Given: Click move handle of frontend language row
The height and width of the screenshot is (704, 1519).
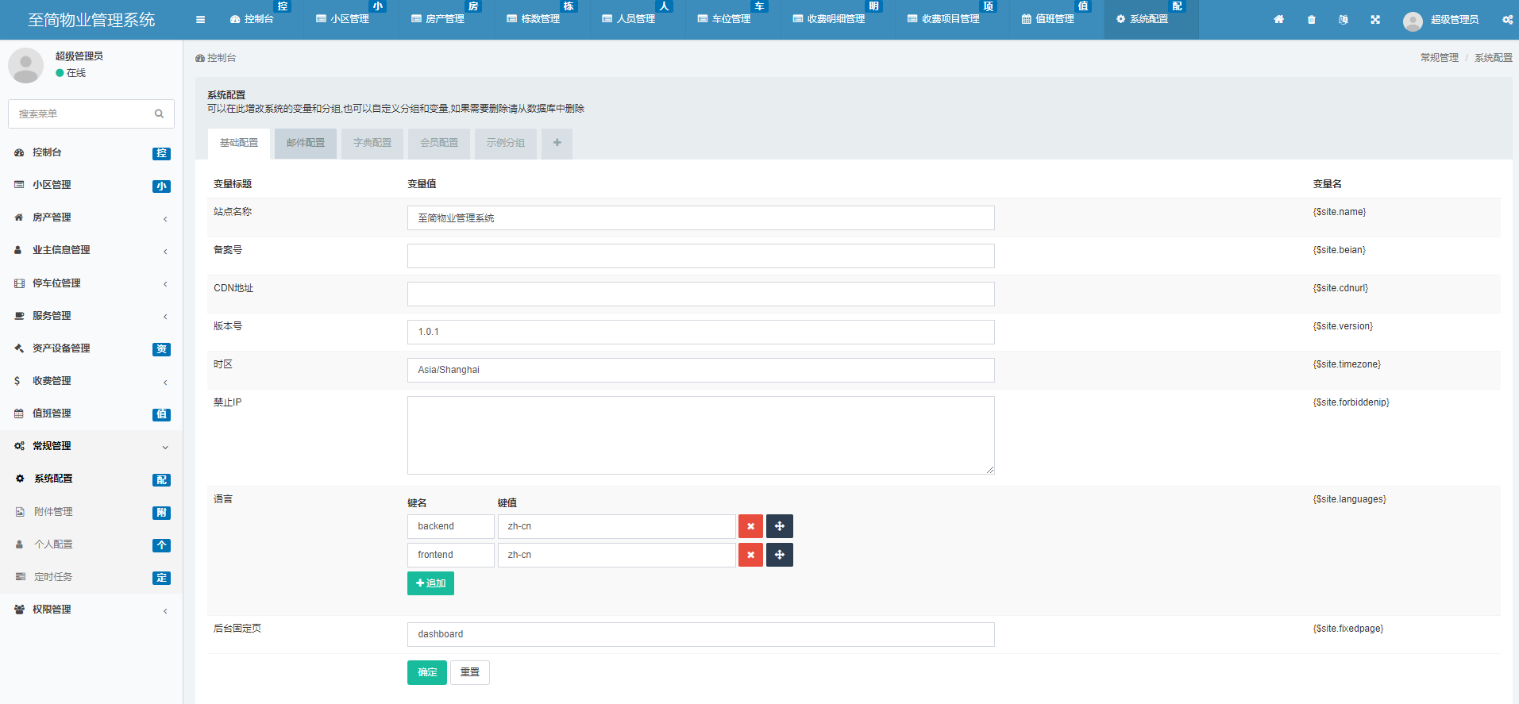Looking at the screenshot, I should pyautogui.click(x=780, y=555).
